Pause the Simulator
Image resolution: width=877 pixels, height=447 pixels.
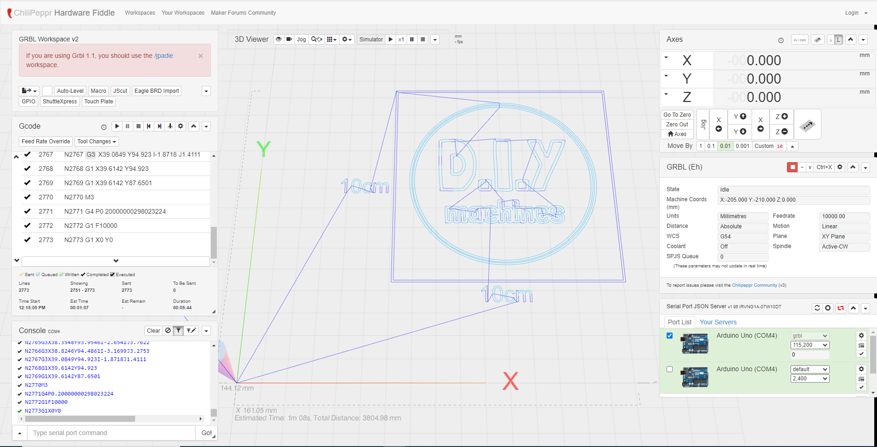(412, 40)
